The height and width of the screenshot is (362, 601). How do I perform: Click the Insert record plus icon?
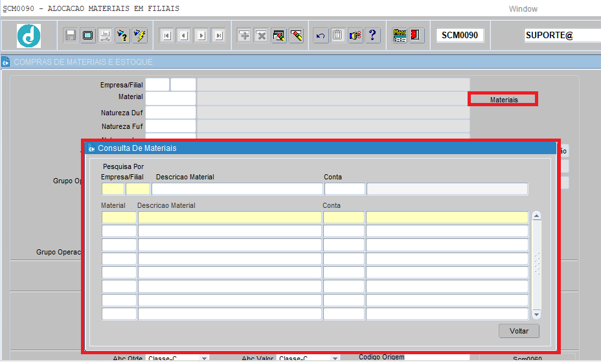(244, 36)
